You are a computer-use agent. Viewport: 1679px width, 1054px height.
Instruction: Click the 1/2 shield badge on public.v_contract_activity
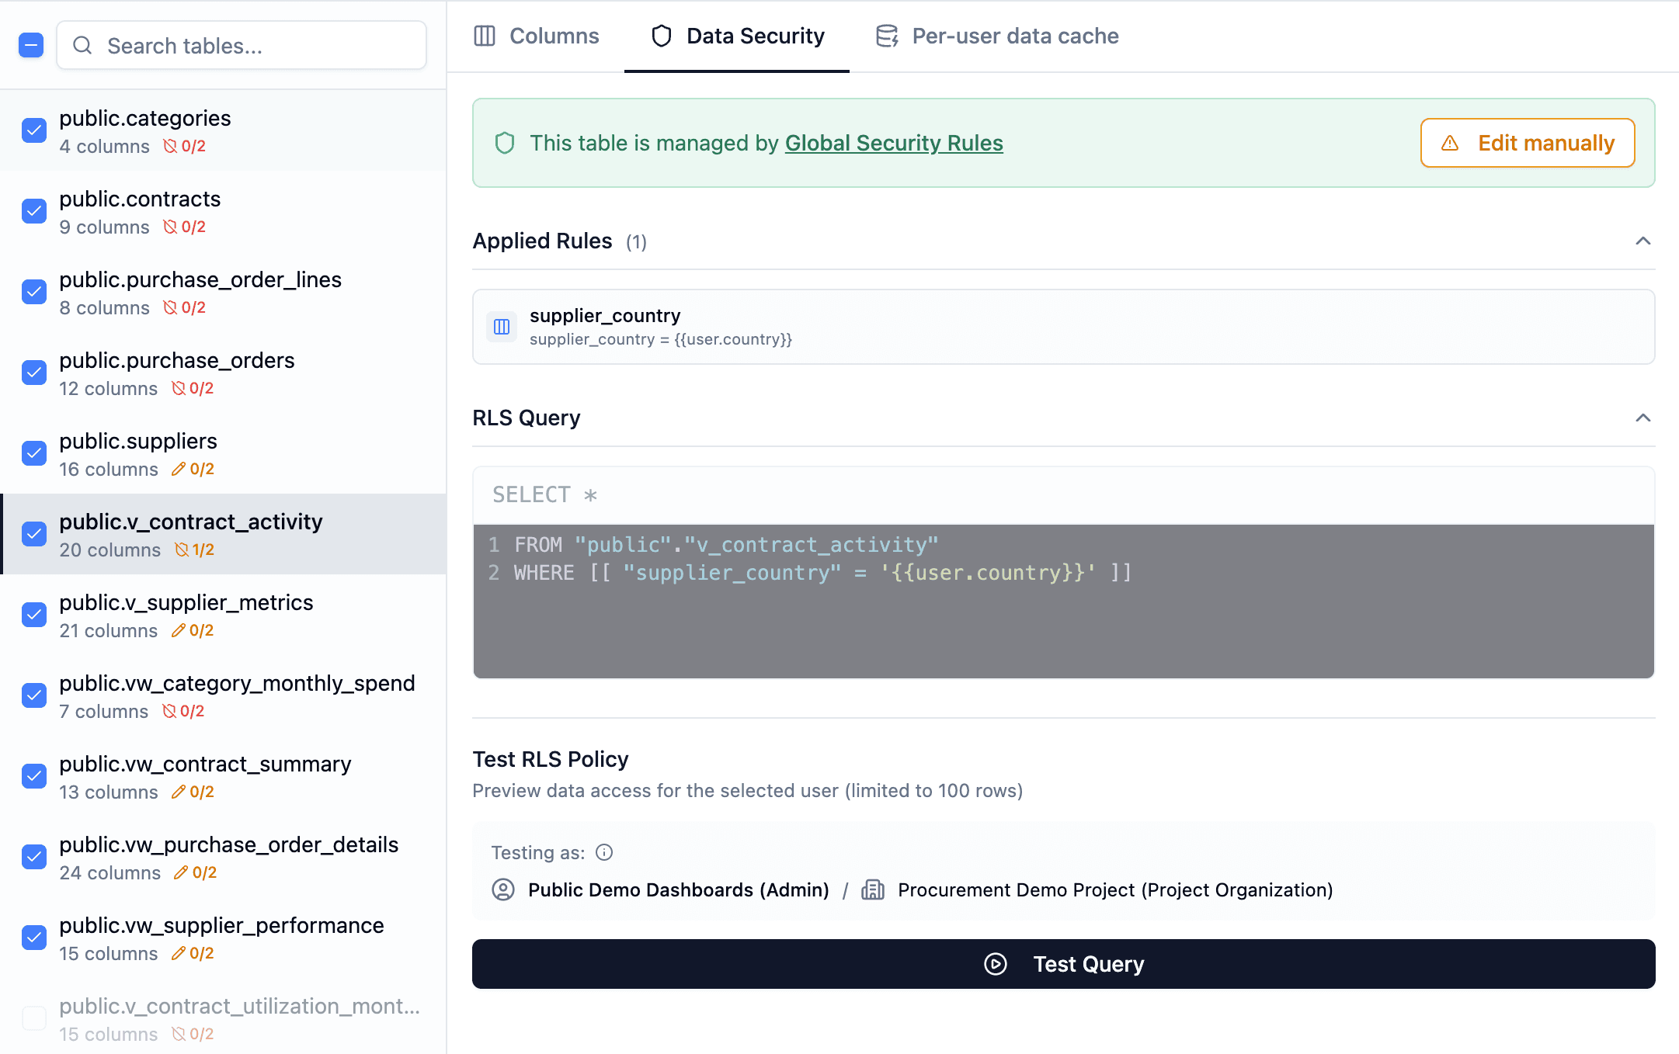[x=194, y=550]
